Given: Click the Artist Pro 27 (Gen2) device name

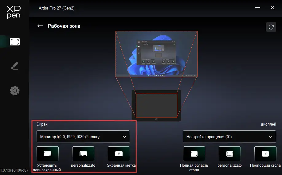Looking at the screenshot, I should (x=57, y=8).
